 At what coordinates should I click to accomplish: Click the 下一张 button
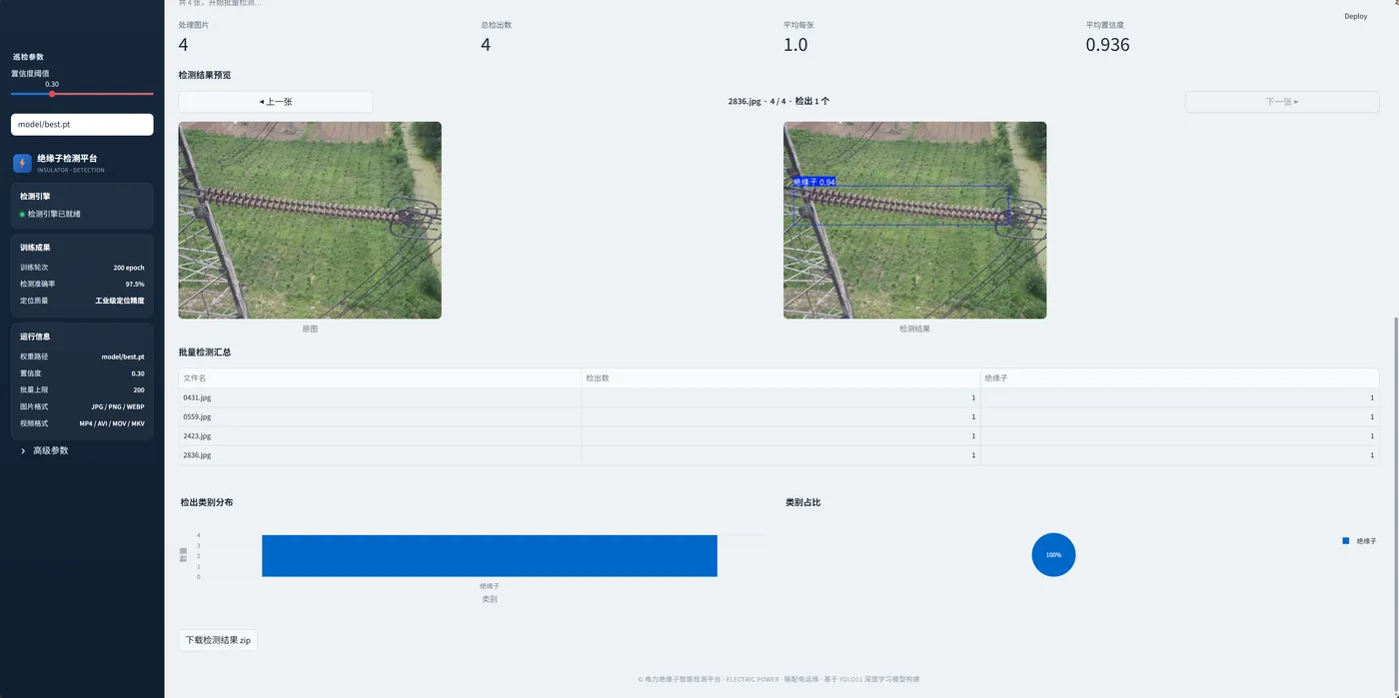coord(1282,102)
